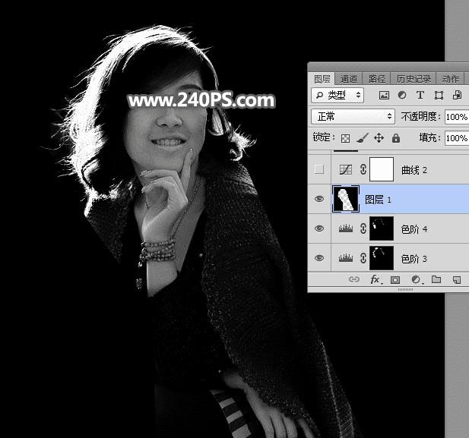The image size is (469, 438).
Task: Filter layers by smart object icon
Action: pyautogui.click(x=457, y=96)
